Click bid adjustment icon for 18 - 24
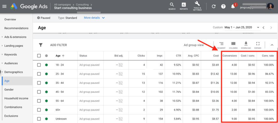The width and height of the screenshot is (278, 123). 121,65
